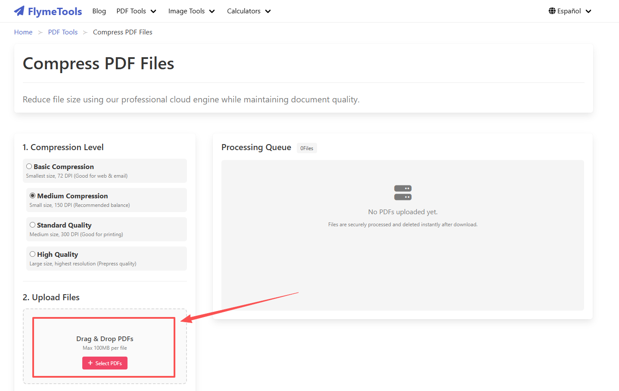Click 'Large size, highest resolution' description
Viewport: 619px width, 391px height.
[x=83, y=264]
